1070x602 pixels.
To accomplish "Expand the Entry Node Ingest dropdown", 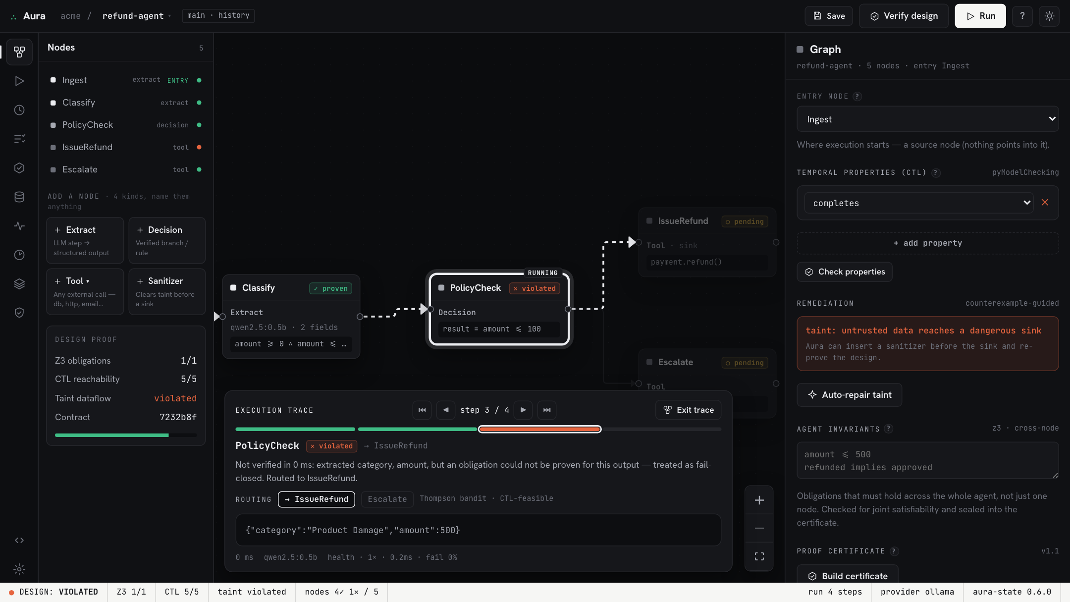I will (x=927, y=119).
